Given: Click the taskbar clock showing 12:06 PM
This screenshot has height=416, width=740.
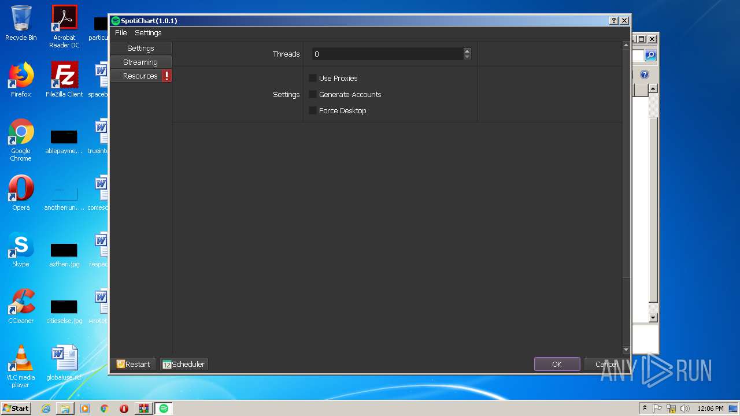Looking at the screenshot, I should (x=710, y=408).
